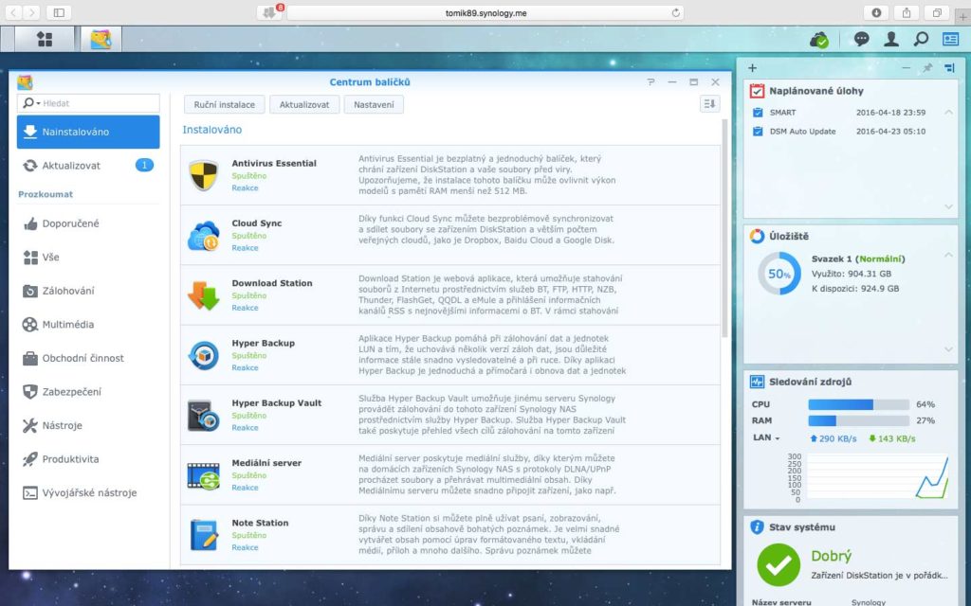Open the Zabezpečení category
971x606 pixels.
[88, 391]
